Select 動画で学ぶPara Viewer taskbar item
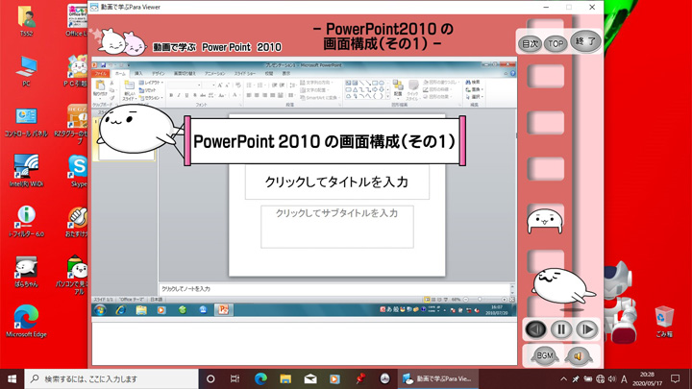 point(437,378)
